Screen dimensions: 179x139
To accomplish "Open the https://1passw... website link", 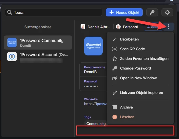I will tap(95, 104).
